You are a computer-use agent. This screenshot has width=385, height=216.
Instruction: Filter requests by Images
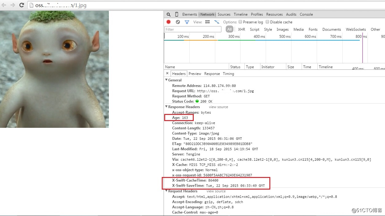coord(282,29)
